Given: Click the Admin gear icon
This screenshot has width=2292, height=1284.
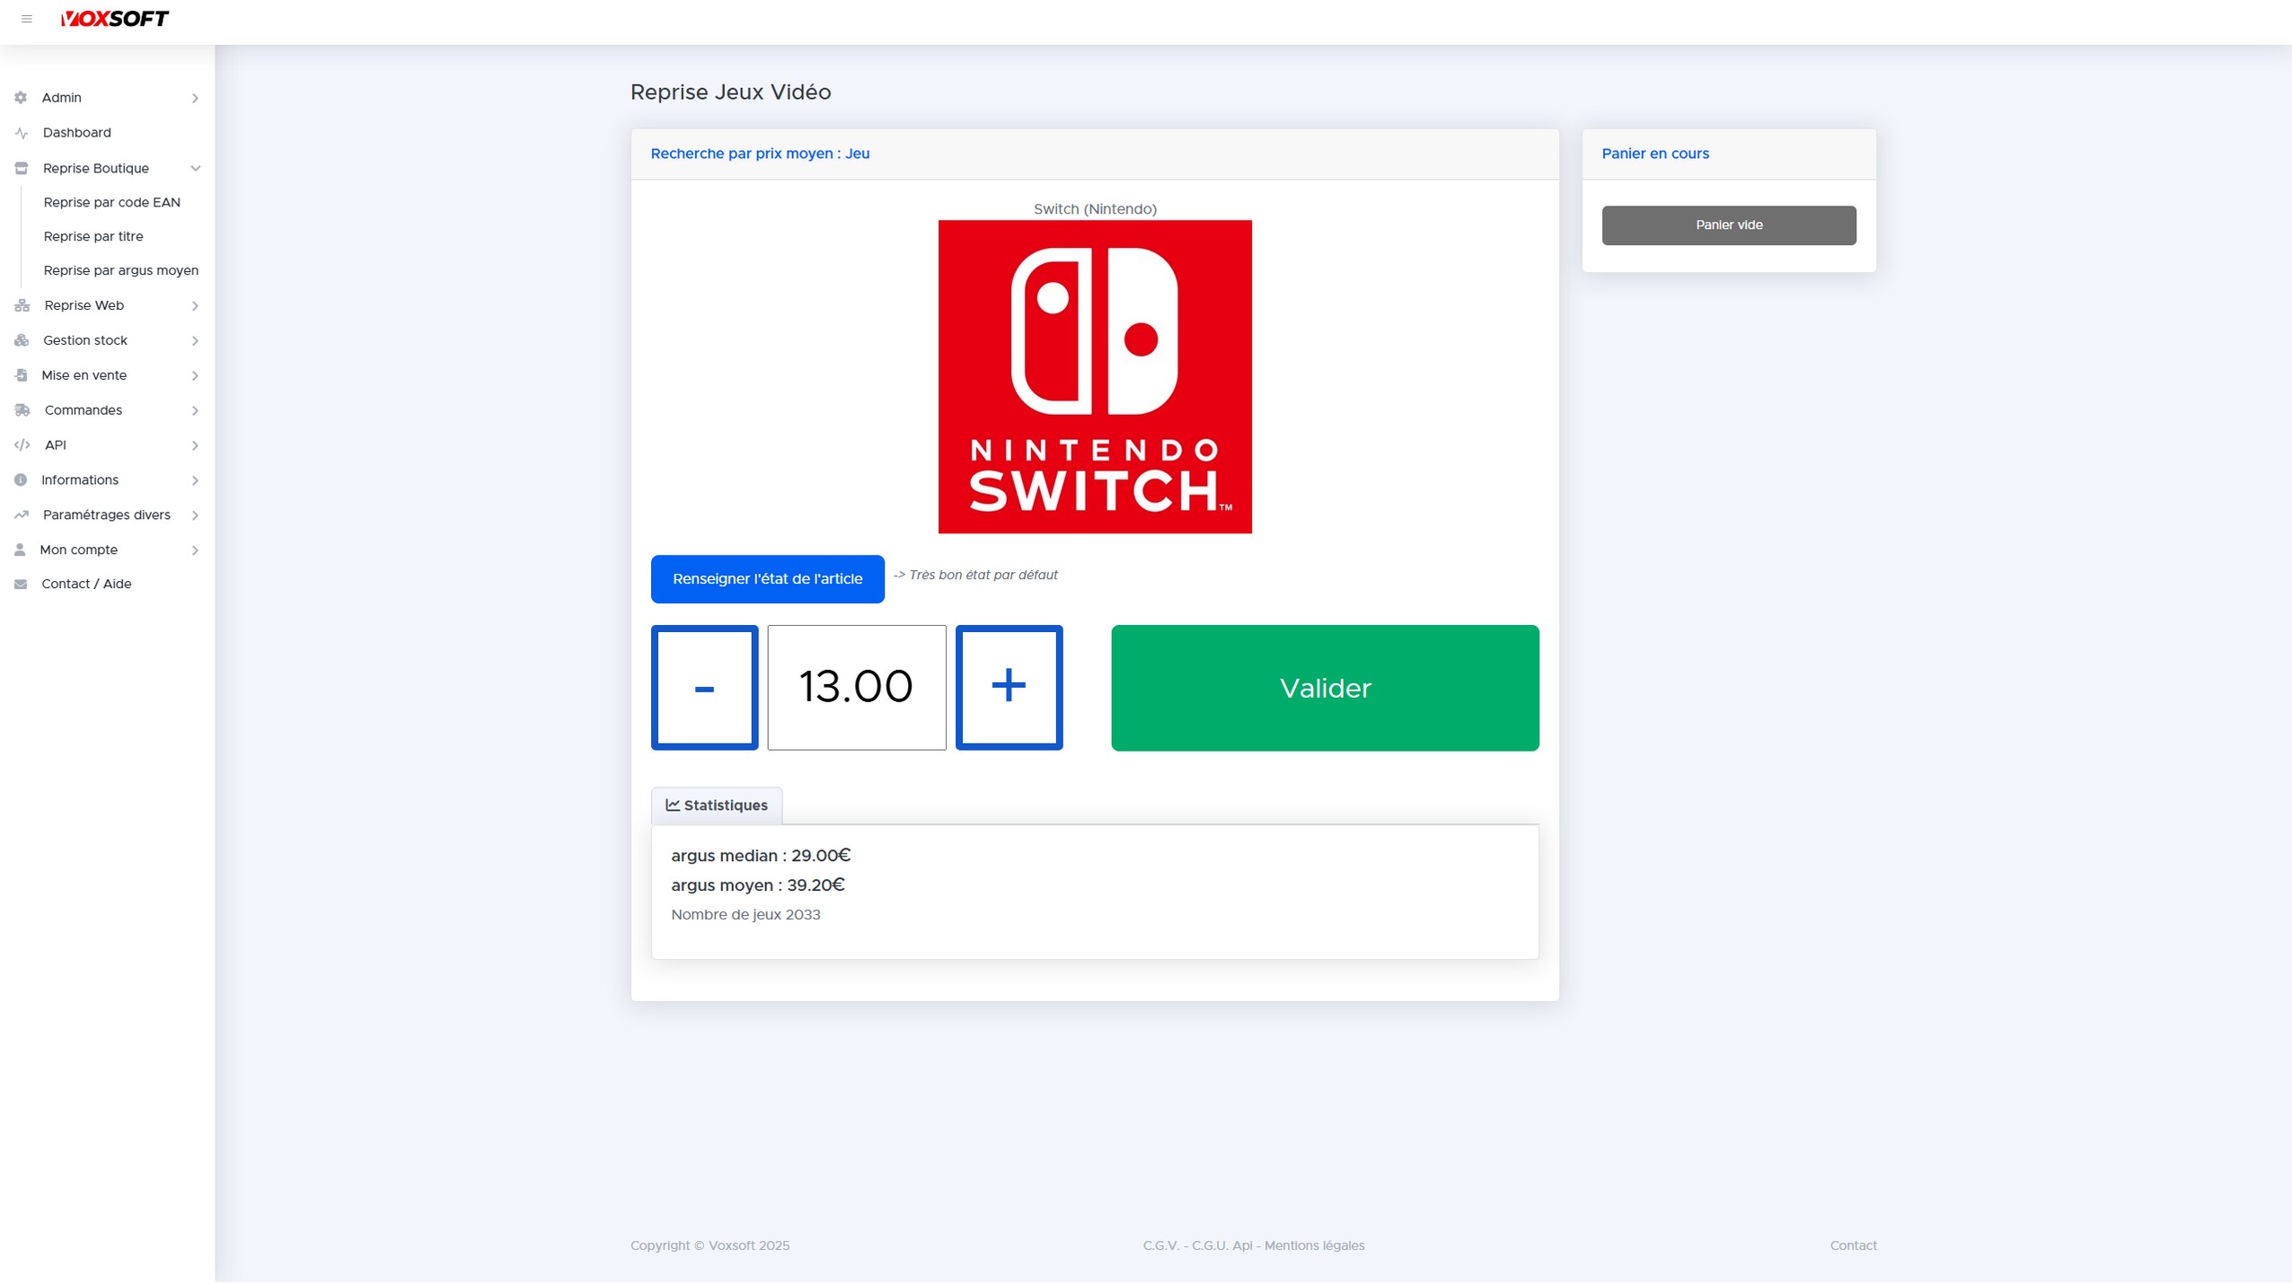Looking at the screenshot, I should pyautogui.click(x=22, y=97).
